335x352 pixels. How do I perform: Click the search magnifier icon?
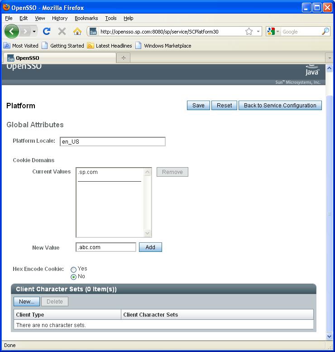click(325, 31)
